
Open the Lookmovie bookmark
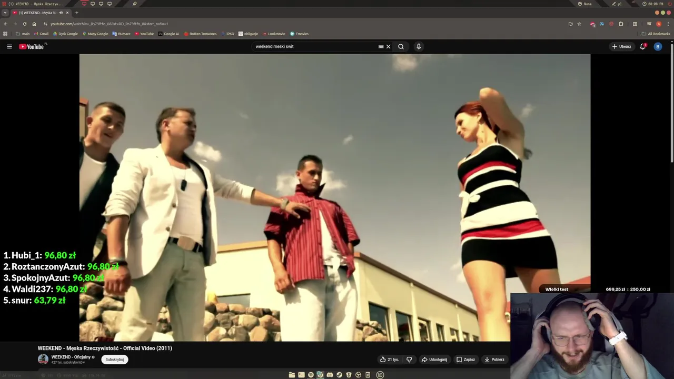click(274, 34)
